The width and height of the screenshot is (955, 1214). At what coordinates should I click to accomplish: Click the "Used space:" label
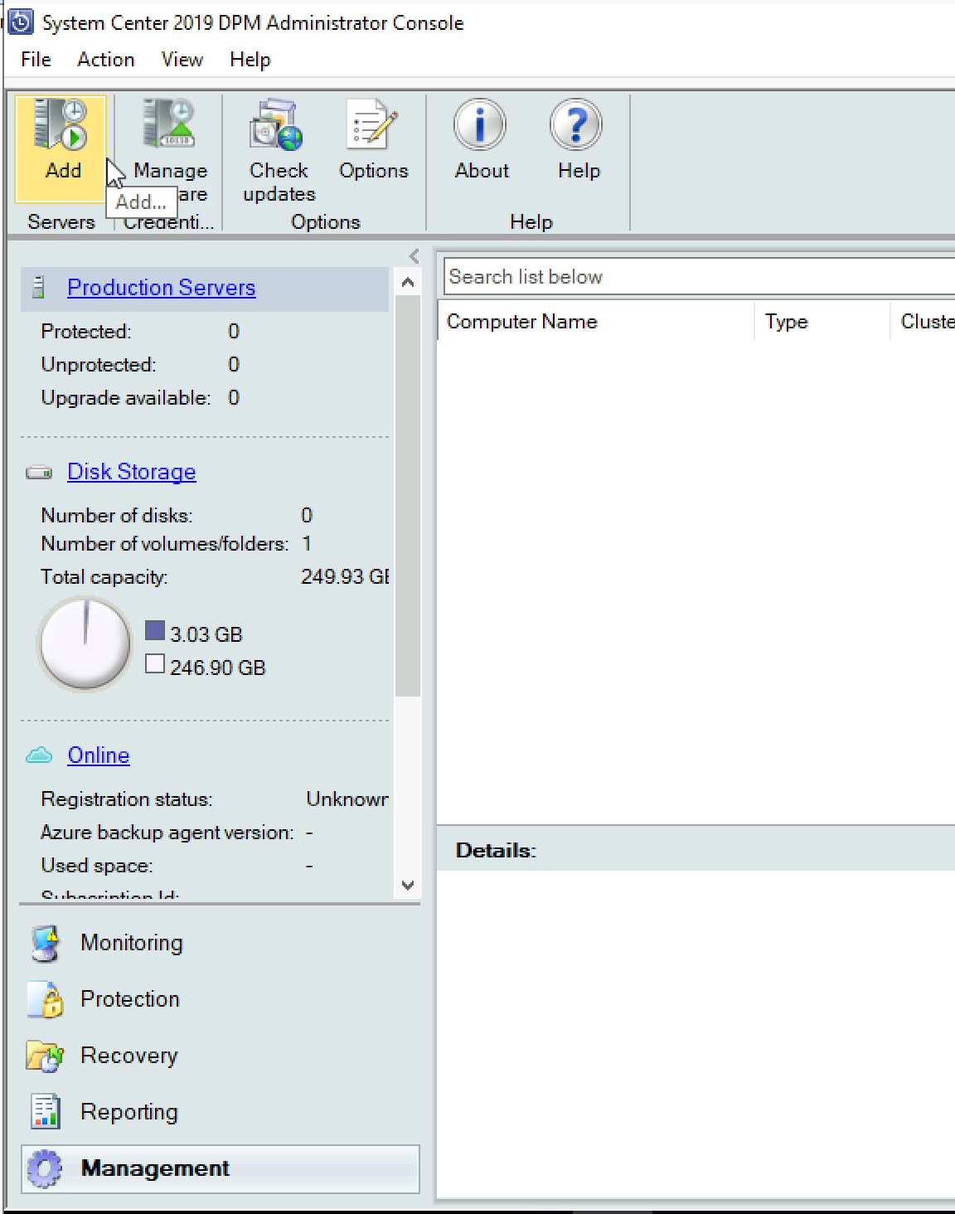tap(97, 866)
